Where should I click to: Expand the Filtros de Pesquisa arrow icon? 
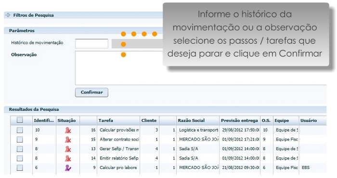click(x=8, y=15)
